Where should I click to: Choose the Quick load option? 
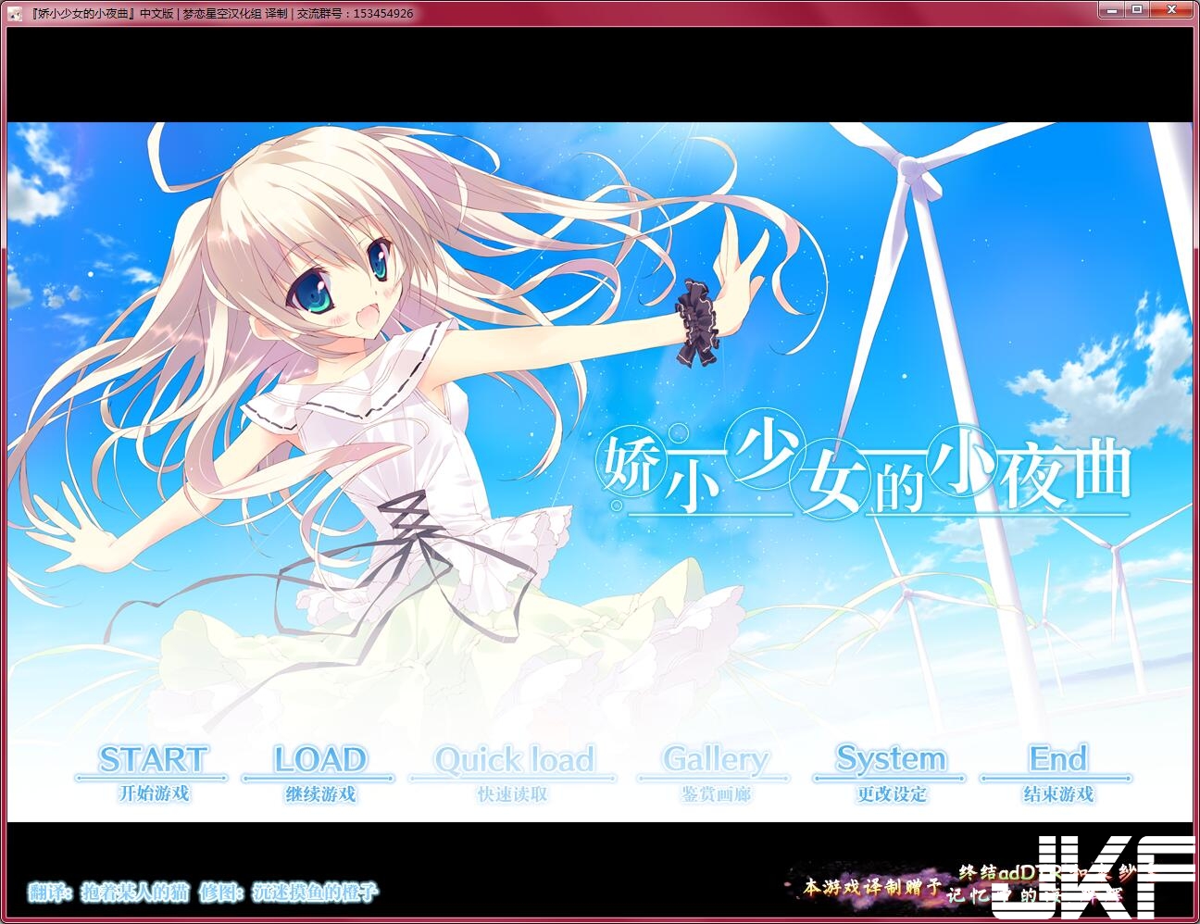point(513,772)
